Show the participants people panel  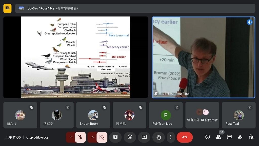218,137
